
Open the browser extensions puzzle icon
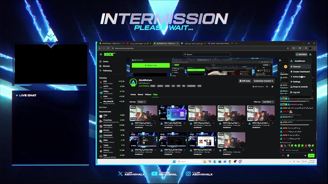click(x=294, y=48)
